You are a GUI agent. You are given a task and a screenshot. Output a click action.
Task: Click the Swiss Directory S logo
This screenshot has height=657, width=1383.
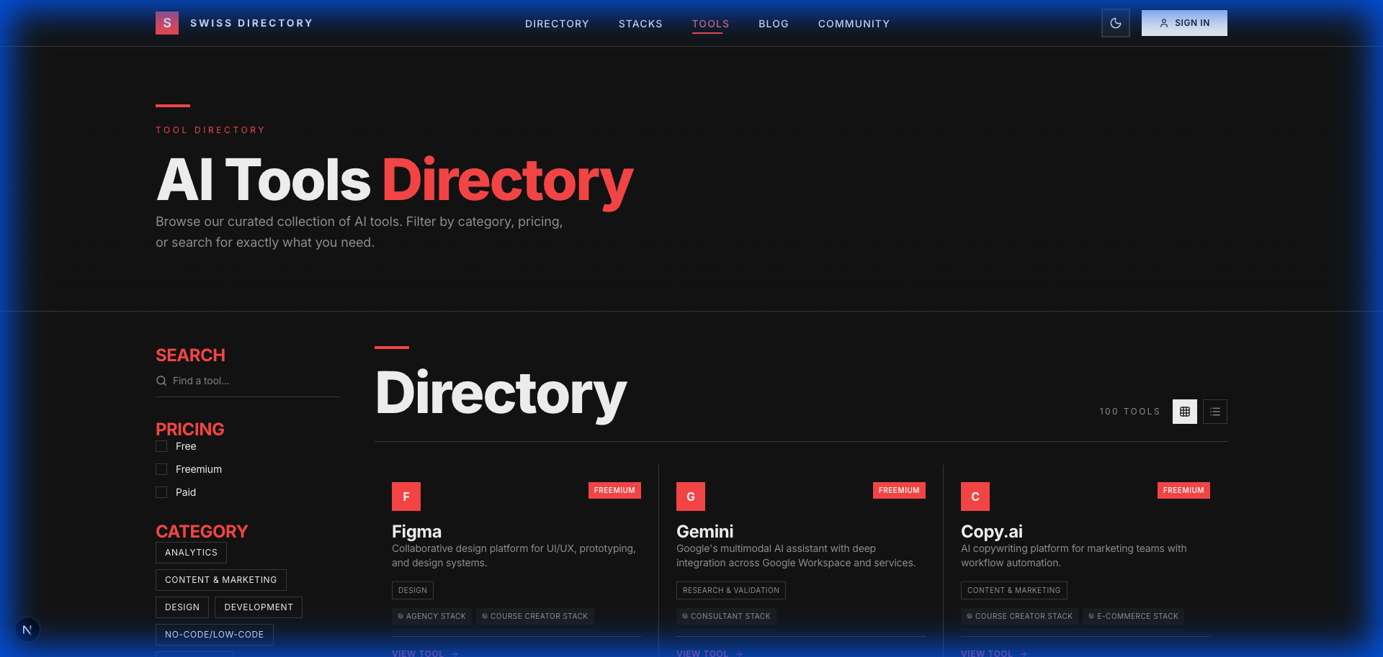(166, 22)
